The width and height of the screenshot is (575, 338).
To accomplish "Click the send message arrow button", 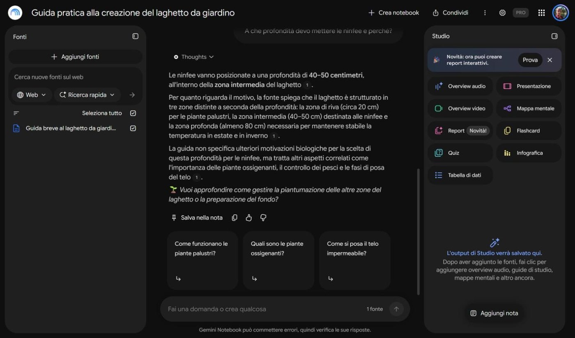I will pyautogui.click(x=396, y=309).
